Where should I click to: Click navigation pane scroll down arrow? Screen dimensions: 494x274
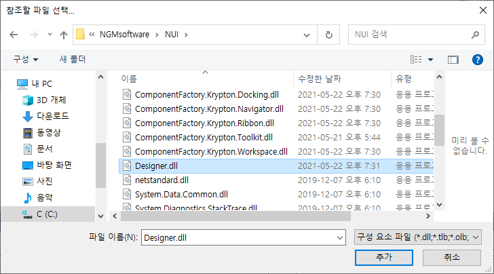coord(101,216)
